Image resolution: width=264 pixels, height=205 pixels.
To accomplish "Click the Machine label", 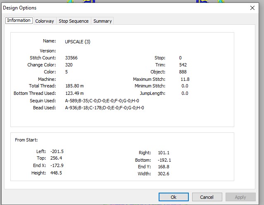I will coord(47,79).
